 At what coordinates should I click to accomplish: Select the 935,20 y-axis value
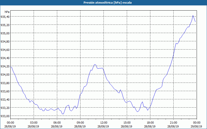pyautogui.click(x=5, y=25)
